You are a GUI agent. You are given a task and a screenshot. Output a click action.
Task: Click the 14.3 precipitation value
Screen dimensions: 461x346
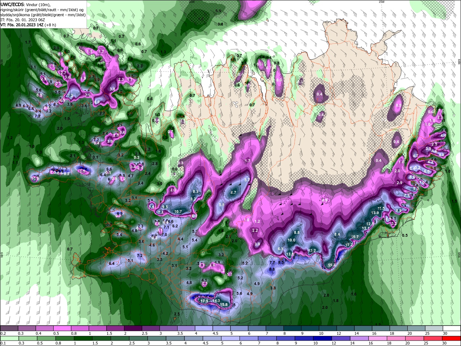[x=216, y=301]
